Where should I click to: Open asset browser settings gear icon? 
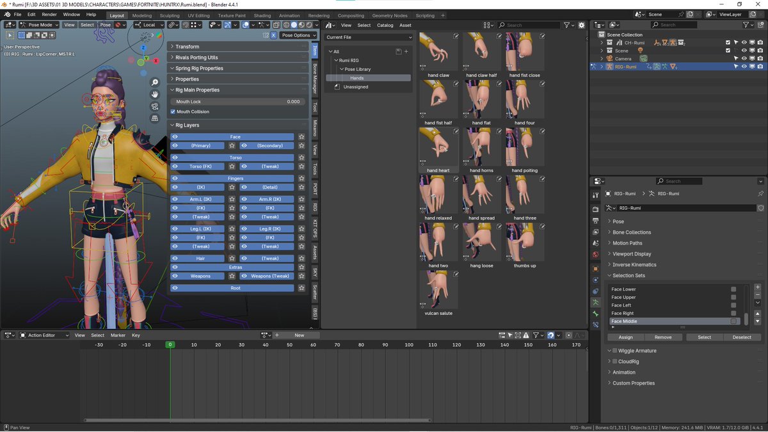(582, 25)
